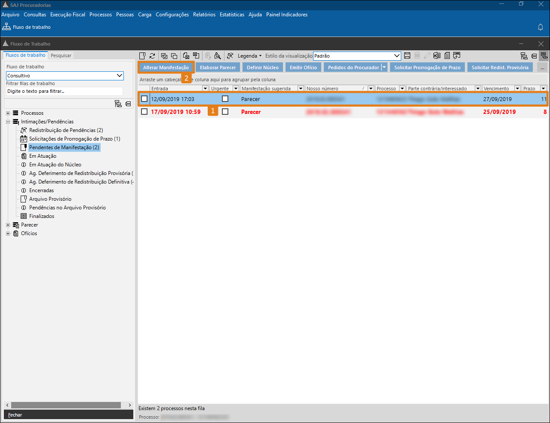This screenshot has width=550, height=423.
Task: Click the notification bell icon
Action: tap(541, 27)
